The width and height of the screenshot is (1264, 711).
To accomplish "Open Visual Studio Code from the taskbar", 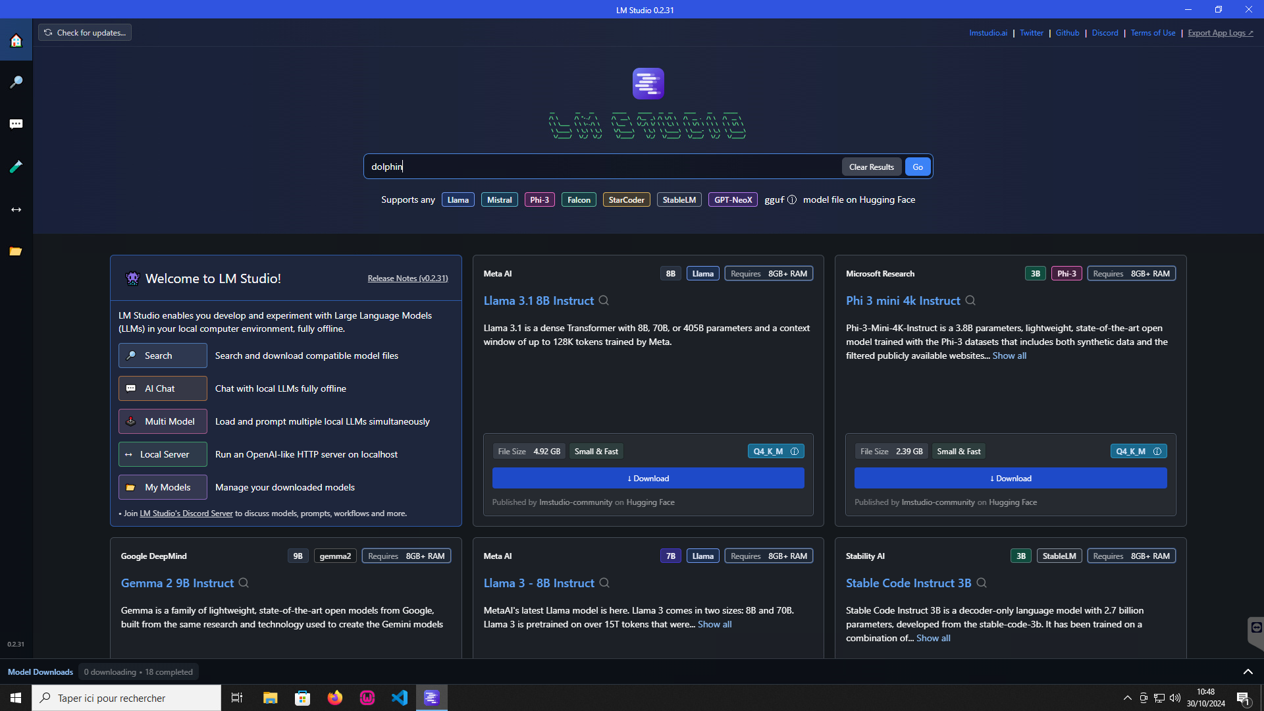I will click(399, 698).
